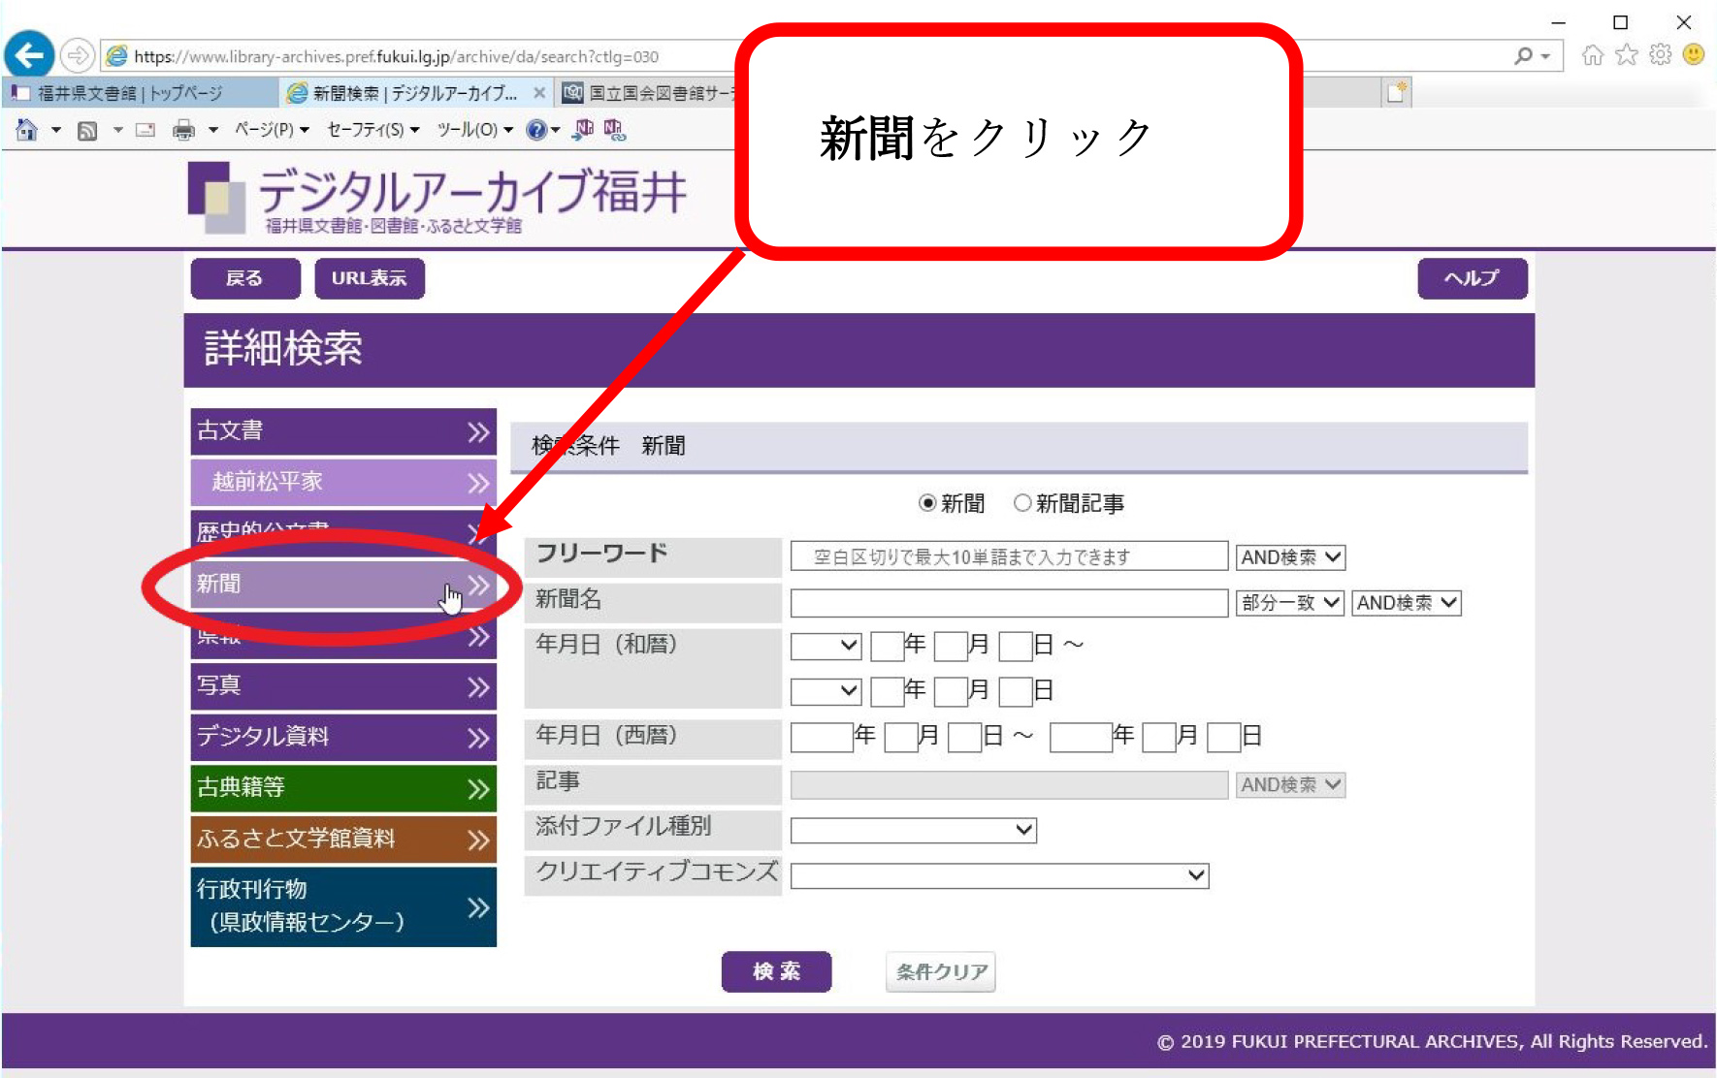Image resolution: width=1717 pixels, height=1078 pixels.
Task: Click the blue Help question mark icon
Action: [535, 130]
